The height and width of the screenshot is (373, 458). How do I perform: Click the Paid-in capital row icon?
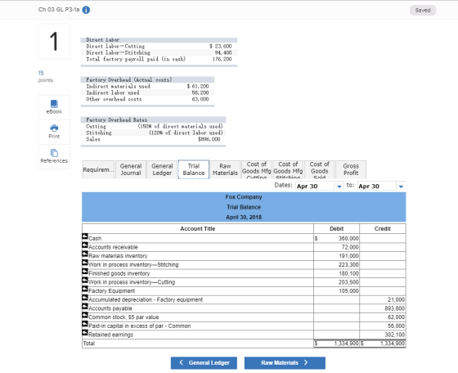[x=85, y=324]
